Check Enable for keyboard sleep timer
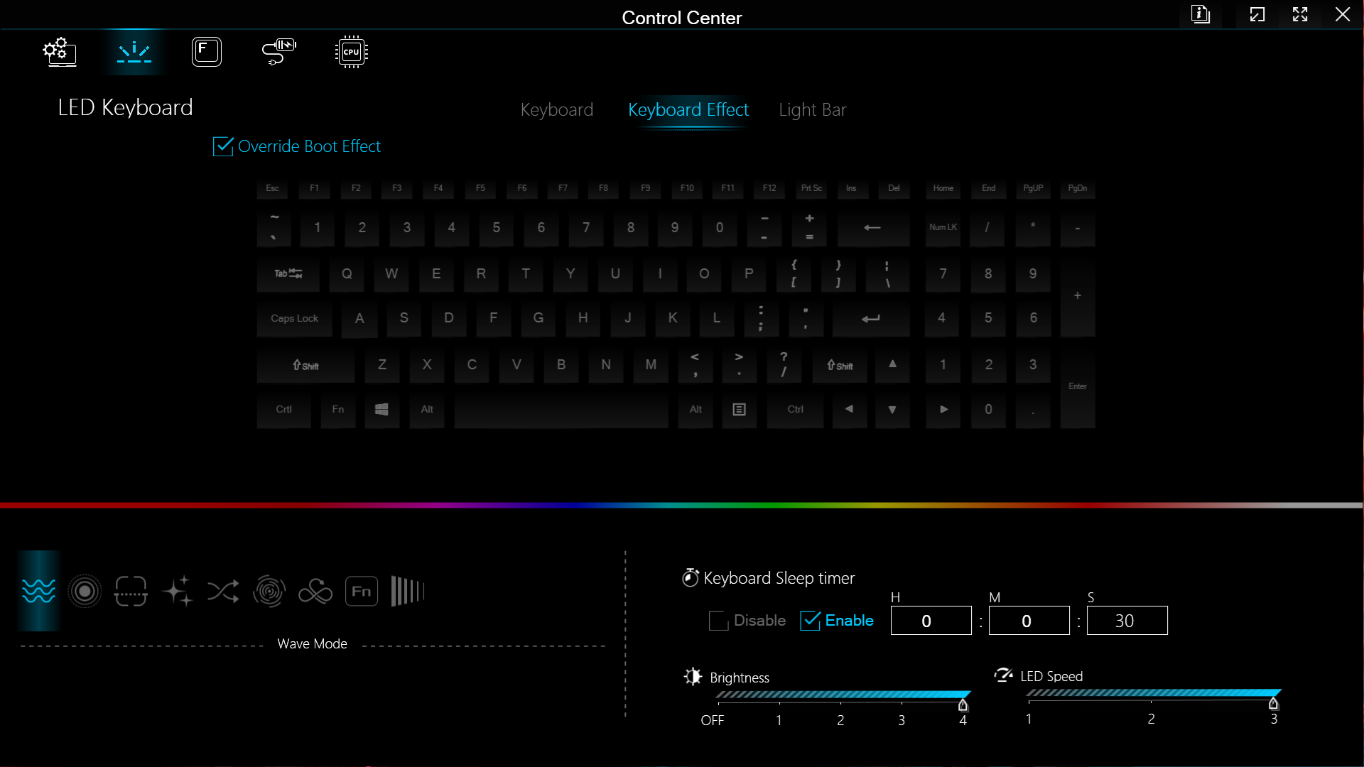The width and height of the screenshot is (1364, 767). (x=810, y=621)
